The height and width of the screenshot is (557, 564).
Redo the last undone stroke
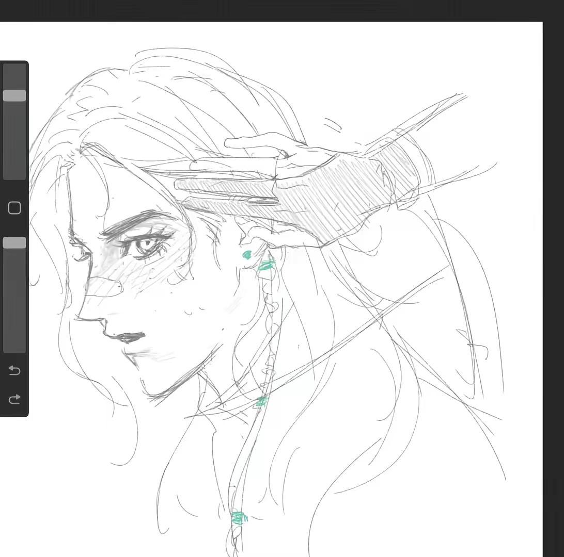(x=14, y=399)
